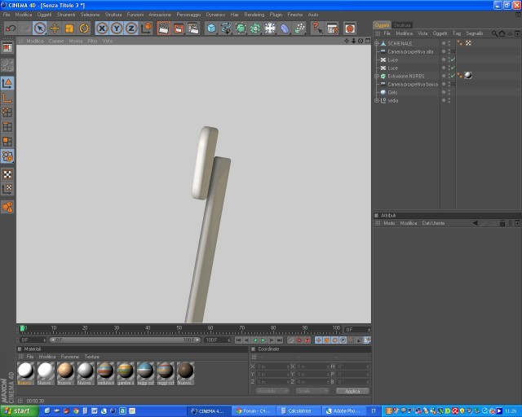The height and width of the screenshot is (417, 522).
Task: Render the active view clapperboard icon
Action: point(164,29)
